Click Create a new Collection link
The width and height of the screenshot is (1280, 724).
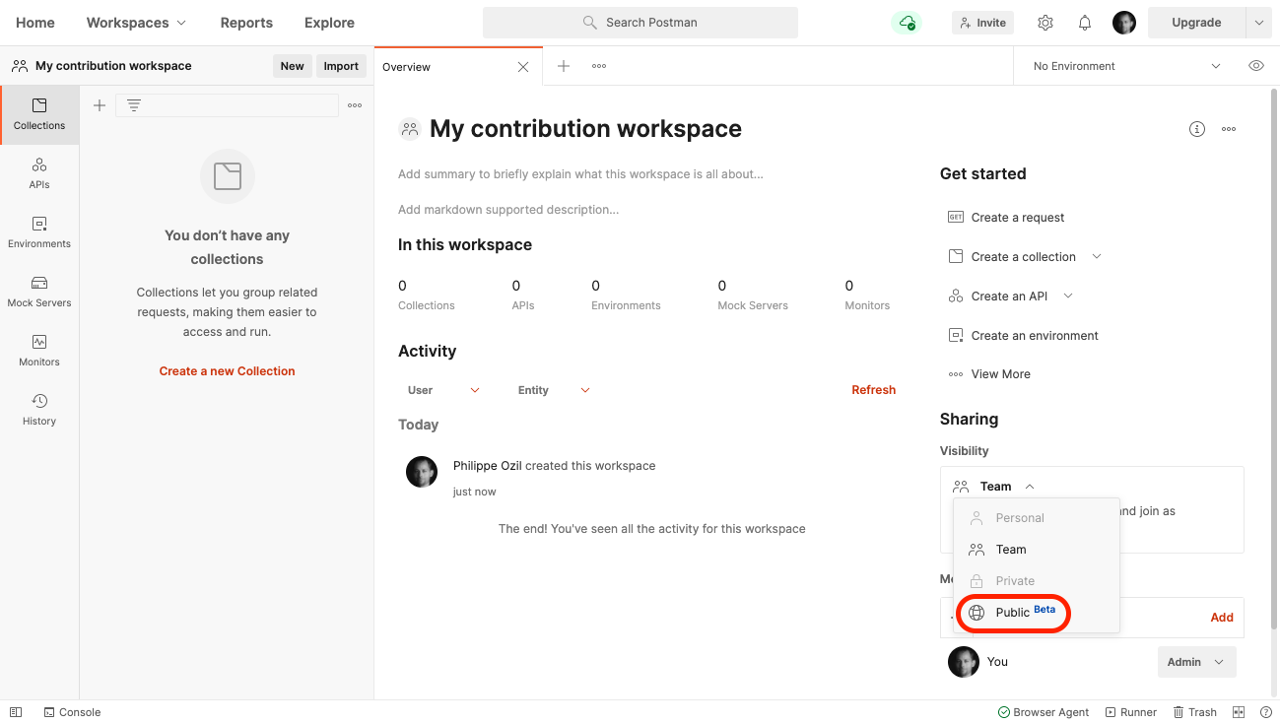227,371
